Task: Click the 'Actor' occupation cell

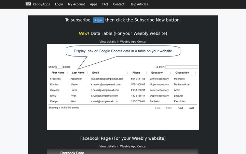Action: (177, 90)
